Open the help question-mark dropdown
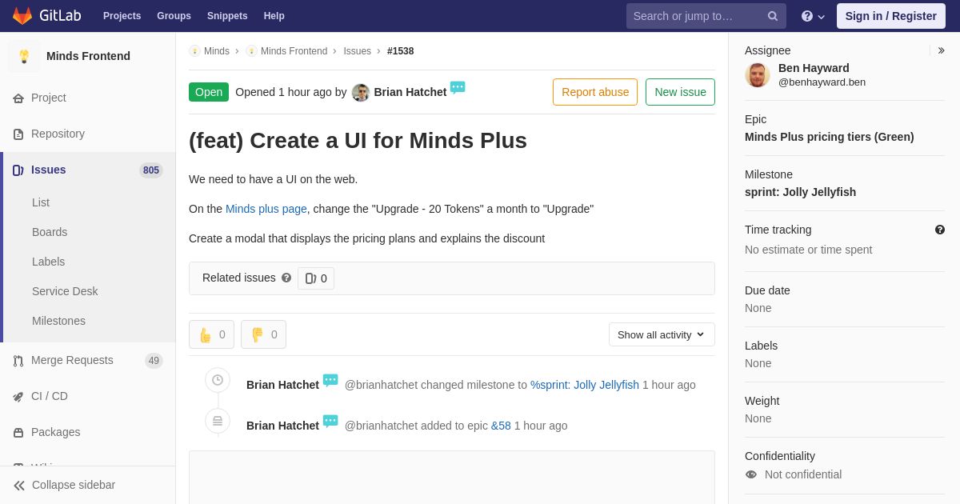This screenshot has width=960, height=504. [x=813, y=16]
